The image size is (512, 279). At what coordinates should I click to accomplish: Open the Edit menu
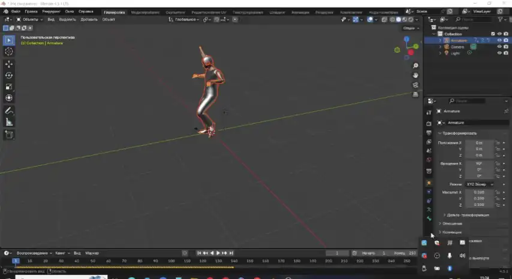pyautogui.click(x=31, y=11)
